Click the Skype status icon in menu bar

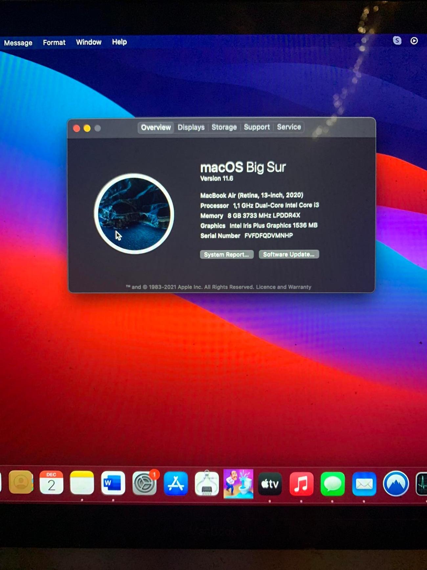tap(397, 40)
